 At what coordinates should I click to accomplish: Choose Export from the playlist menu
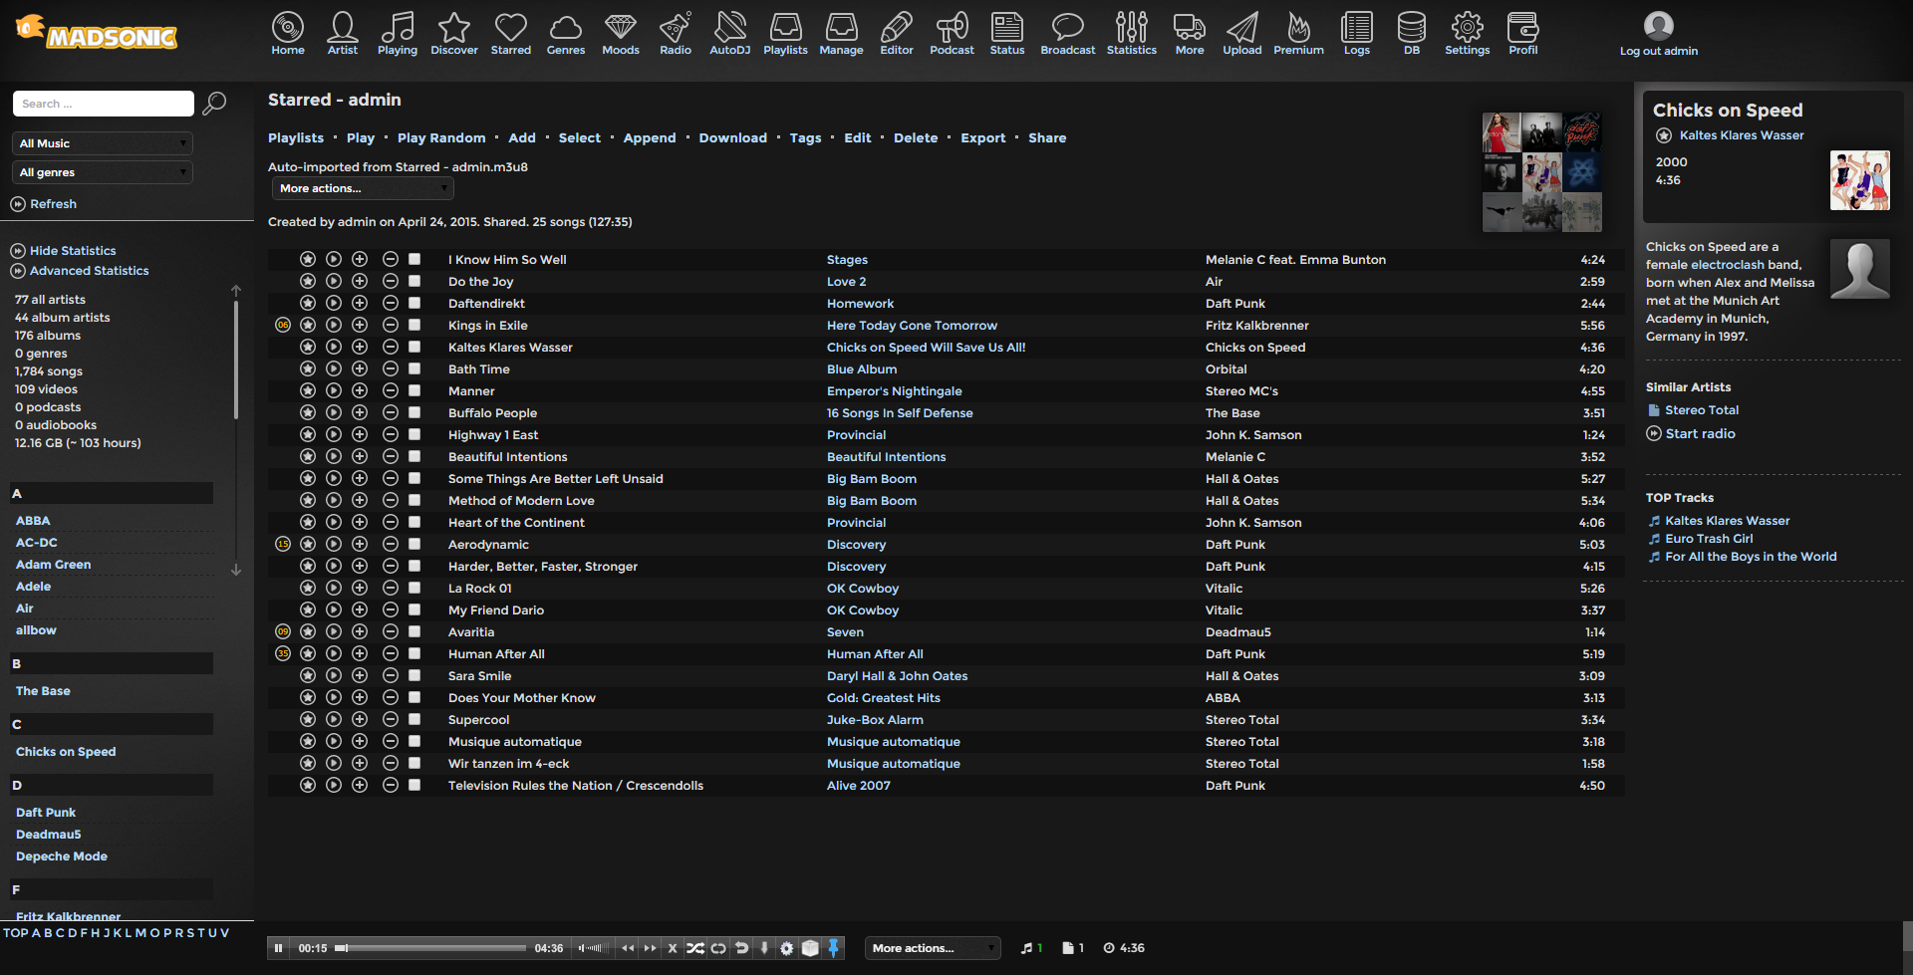pyautogui.click(x=982, y=138)
